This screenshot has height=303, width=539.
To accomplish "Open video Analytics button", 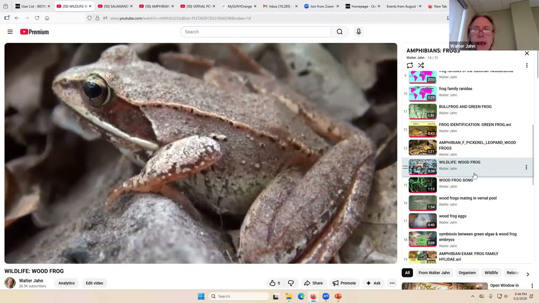I will point(67,283).
